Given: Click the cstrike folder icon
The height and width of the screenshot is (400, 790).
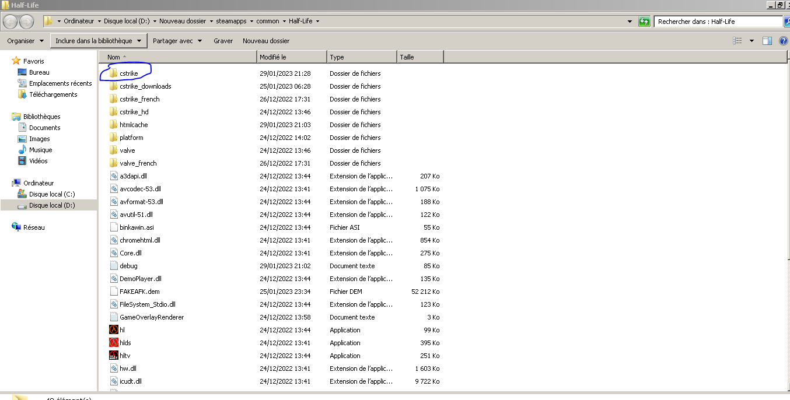Looking at the screenshot, I should (x=114, y=73).
